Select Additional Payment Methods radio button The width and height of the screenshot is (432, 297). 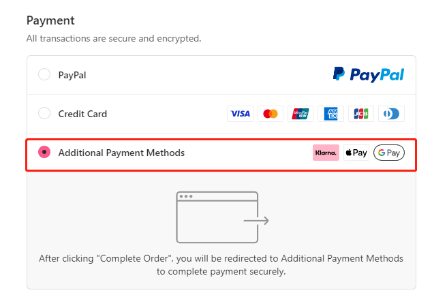[44, 152]
